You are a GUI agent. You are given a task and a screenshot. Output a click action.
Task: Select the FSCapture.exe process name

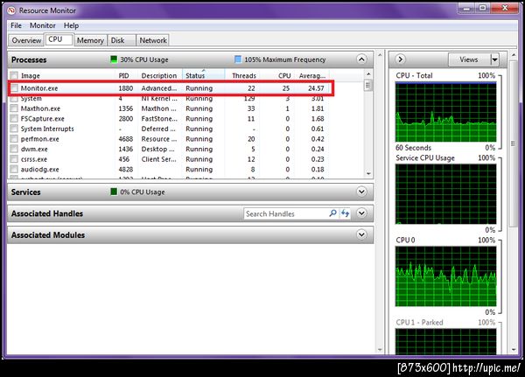43,119
